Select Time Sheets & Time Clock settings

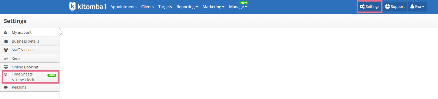pyautogui.click(x=31, y=77)
